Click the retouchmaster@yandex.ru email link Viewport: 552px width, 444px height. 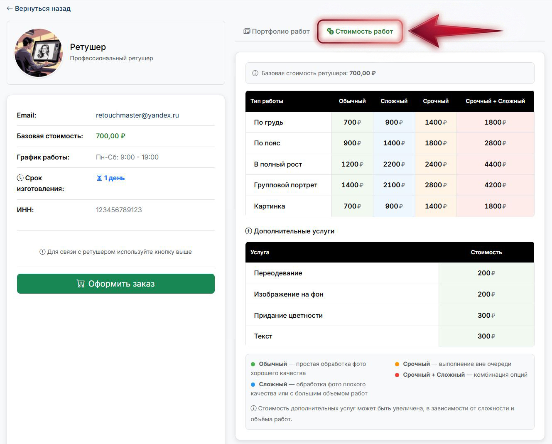pos(137,115)
